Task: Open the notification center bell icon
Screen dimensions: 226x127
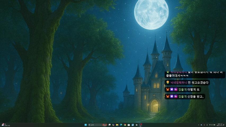Action: click(224, 125)
